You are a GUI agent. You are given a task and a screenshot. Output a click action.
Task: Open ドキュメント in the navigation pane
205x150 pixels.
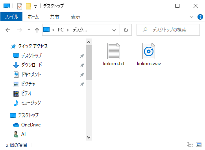(31, 74)
